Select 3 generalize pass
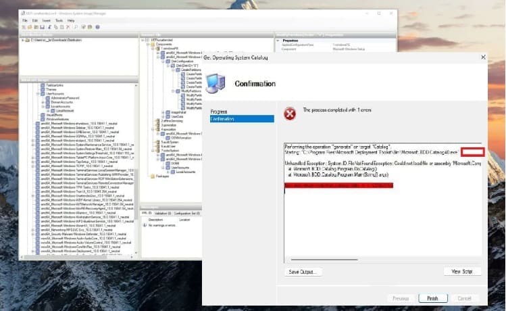This screenshot has height=311, width=506. pyautogui.click(x=168, y=125)
